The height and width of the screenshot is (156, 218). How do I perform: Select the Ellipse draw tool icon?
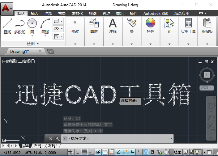click(56, 29)
